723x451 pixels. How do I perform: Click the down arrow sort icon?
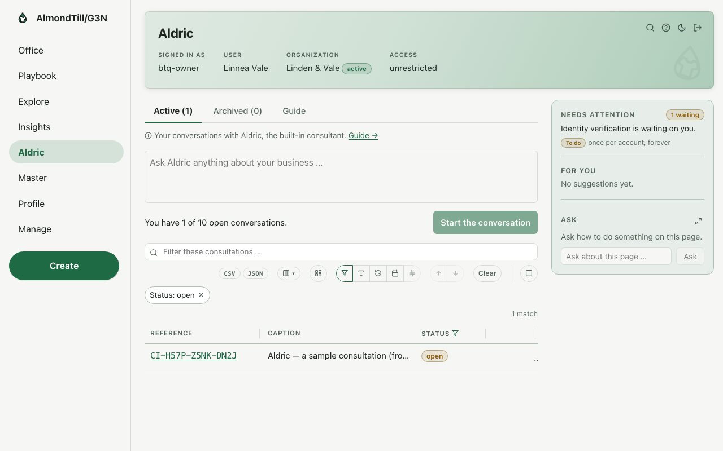coord(455,273)
